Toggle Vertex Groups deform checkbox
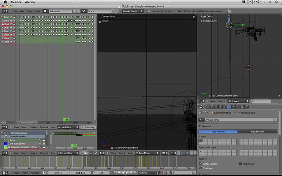Image resolution: width=282 pixels, height=176 pixels. pos(200,164)
